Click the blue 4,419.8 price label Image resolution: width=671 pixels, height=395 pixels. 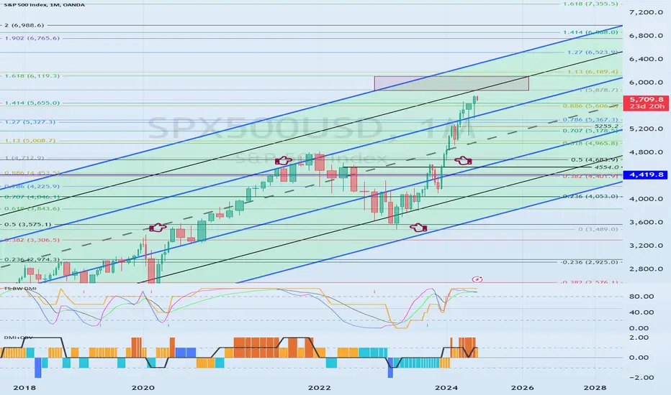coord(645,175)
